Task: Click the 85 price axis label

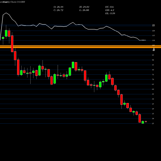Action: pyautogui.click(x=153, y=65)
